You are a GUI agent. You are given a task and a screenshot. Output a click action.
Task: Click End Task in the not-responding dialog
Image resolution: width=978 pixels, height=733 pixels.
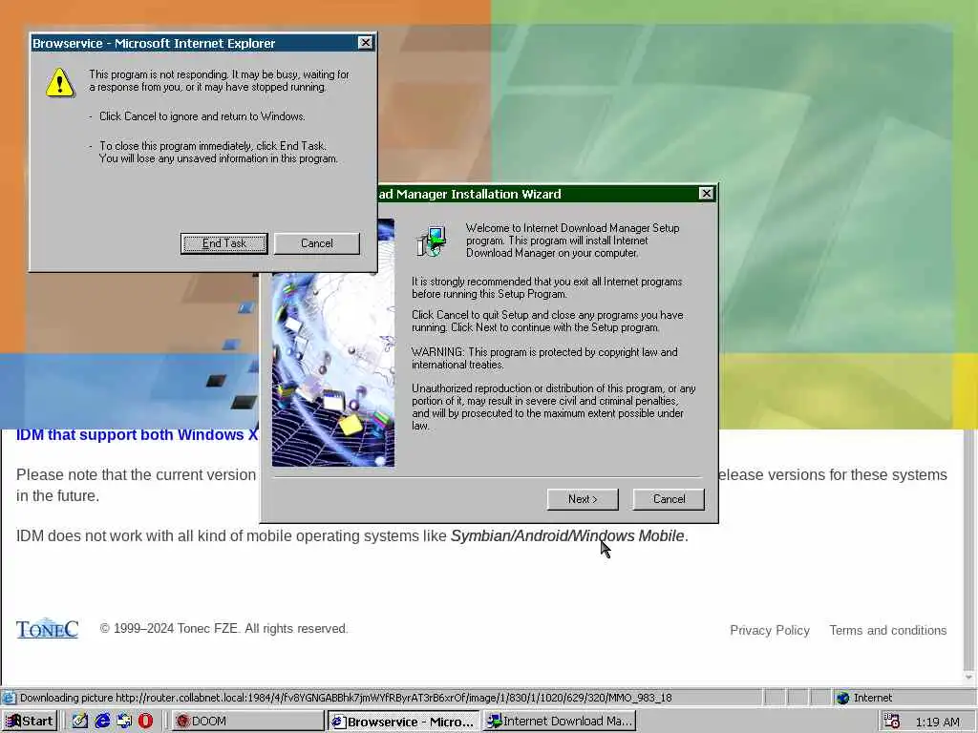[223, 243]
